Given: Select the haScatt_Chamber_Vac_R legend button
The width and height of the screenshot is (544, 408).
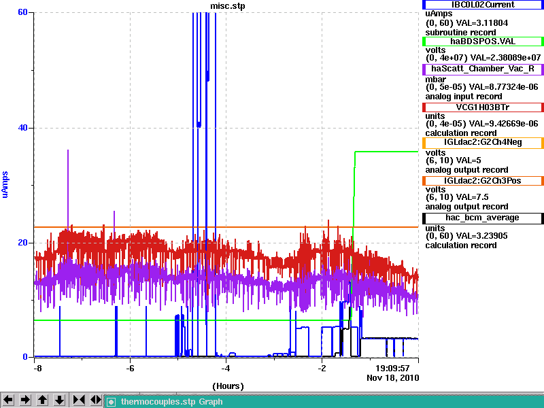Looking at the screenshot, I should click(x=483, y=69).
